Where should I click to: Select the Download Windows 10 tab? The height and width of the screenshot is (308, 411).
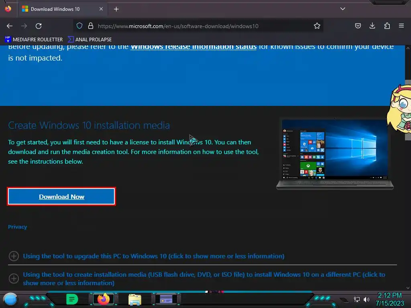pyautogui.click(x=63, y=9)
